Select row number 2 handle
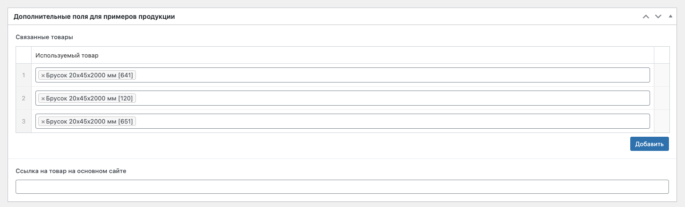The width and height of the screenshot is (685, 207). point(24,98)
